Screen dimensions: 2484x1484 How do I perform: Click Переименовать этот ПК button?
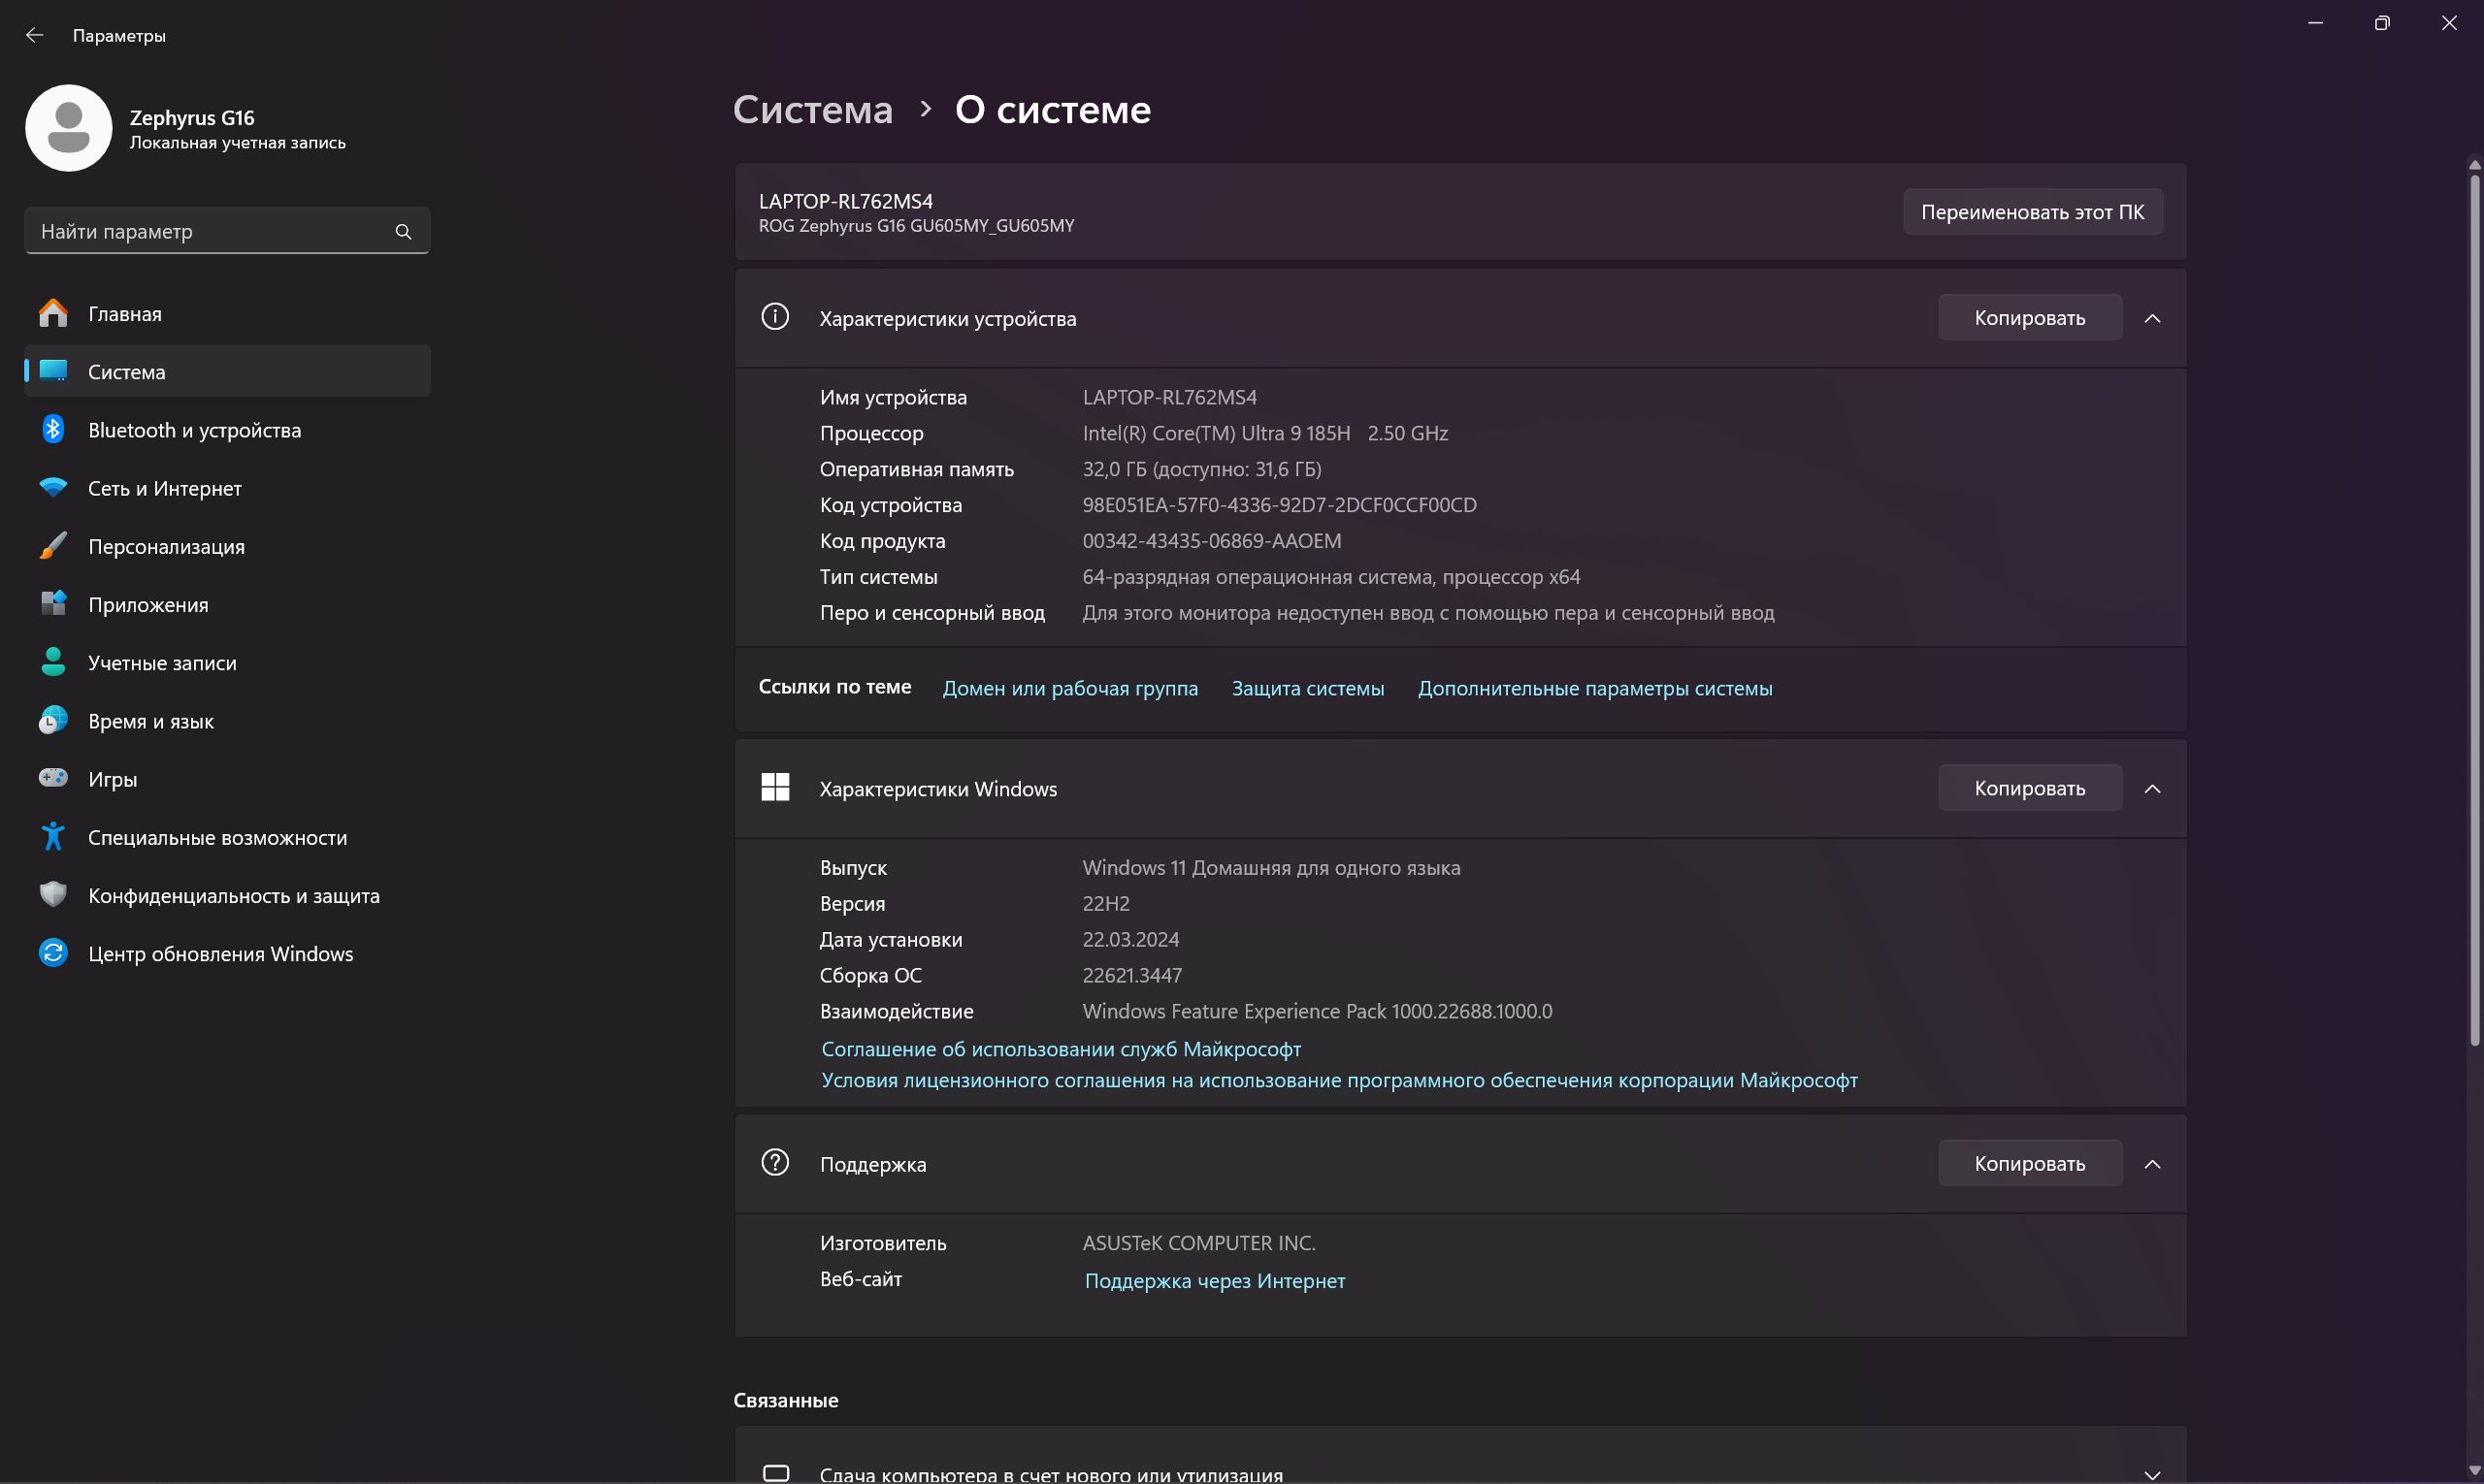coord(2033,212)
